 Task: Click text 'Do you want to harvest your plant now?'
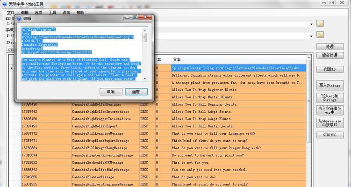click(x=208, y=155)
